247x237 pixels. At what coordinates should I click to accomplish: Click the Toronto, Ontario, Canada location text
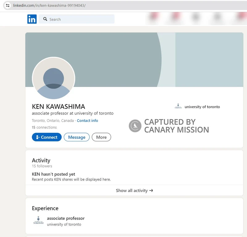(53, 121)
